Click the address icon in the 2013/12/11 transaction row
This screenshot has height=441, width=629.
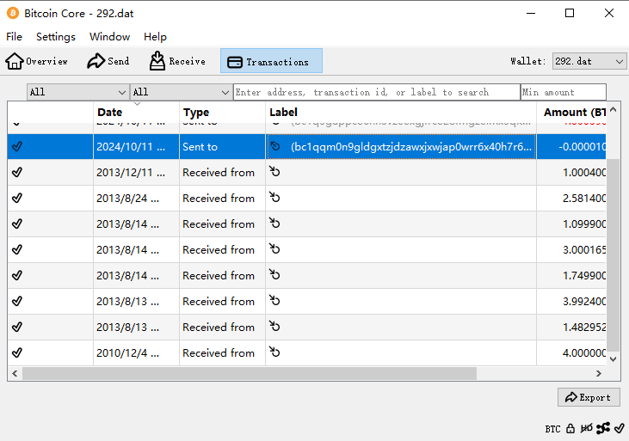(275, 172)
